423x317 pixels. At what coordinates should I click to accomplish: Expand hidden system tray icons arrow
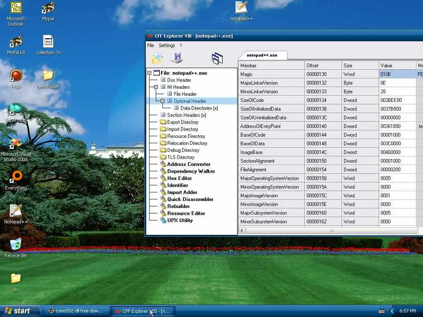[x=392, y=311]
